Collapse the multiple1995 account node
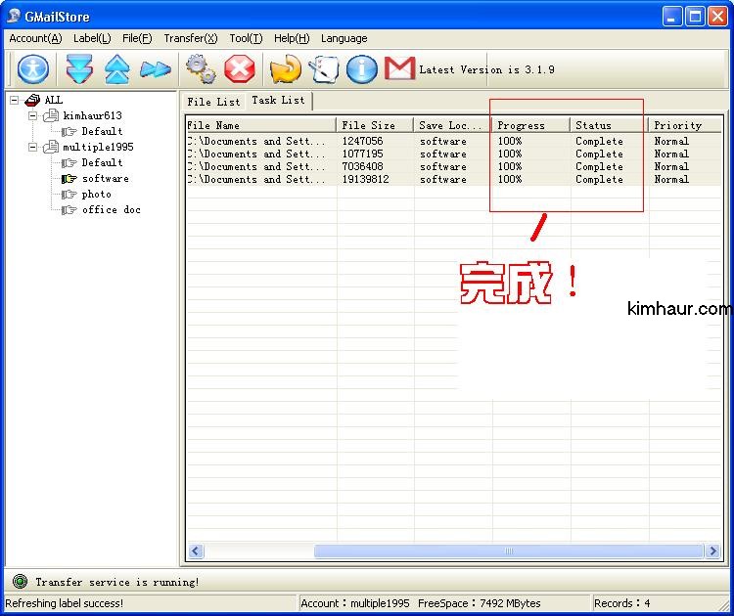The height and width of the screenshot is (616, 734). click(32, 147)
